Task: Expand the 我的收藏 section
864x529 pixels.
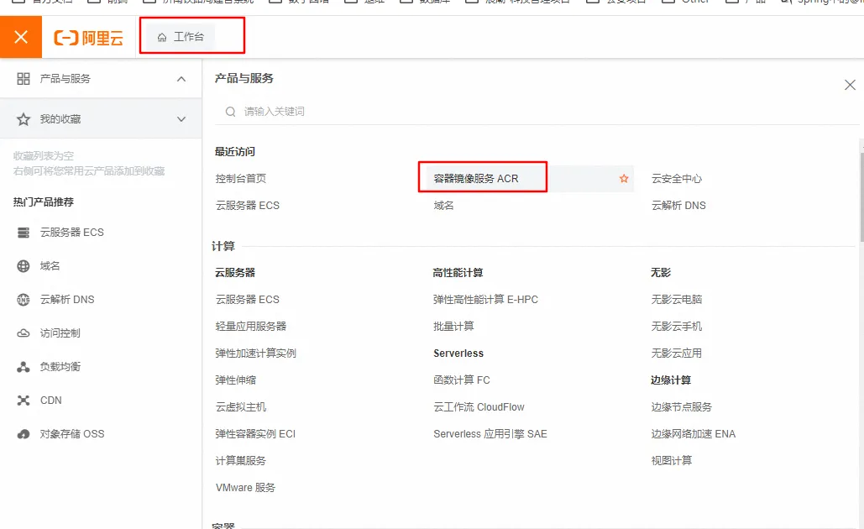Action: coord(181,119)
